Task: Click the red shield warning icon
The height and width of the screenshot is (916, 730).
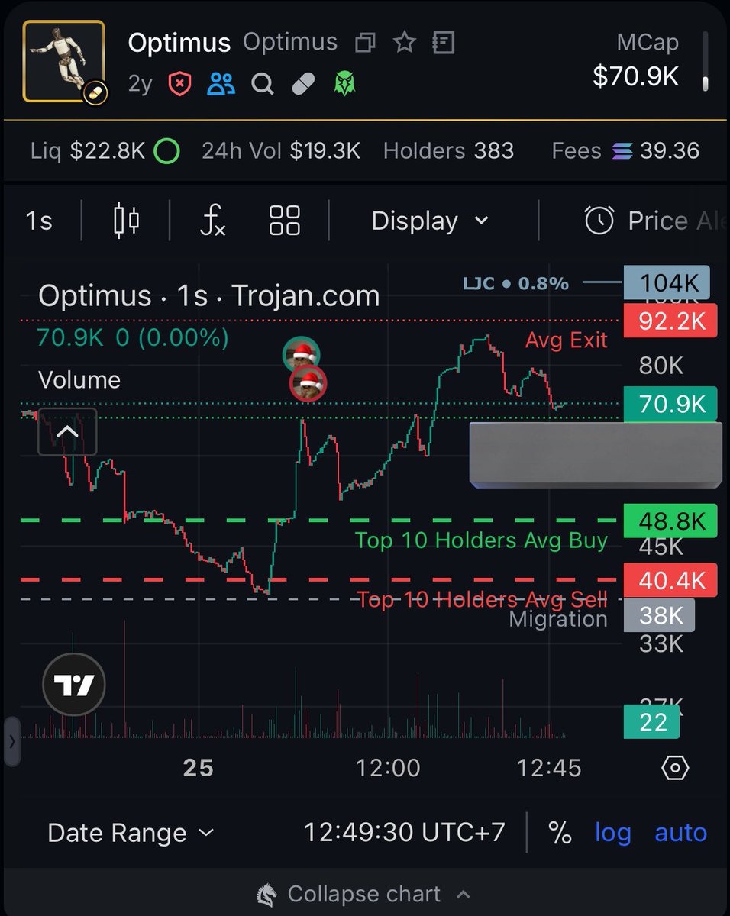Action: [179, 83]
